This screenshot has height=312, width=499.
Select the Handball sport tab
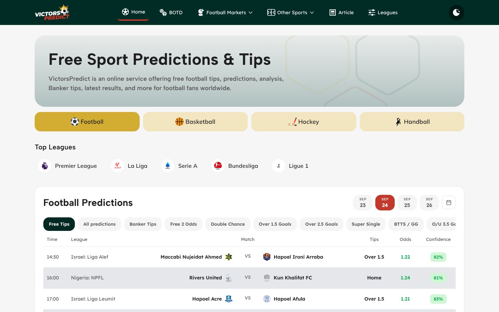pos(412,122)
